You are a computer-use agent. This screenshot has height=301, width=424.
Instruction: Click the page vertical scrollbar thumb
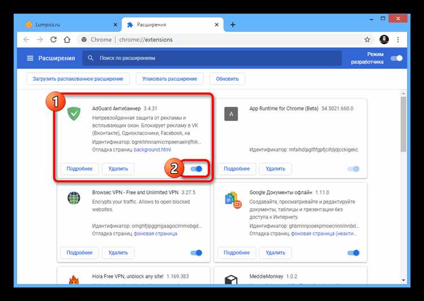[404, 124]
